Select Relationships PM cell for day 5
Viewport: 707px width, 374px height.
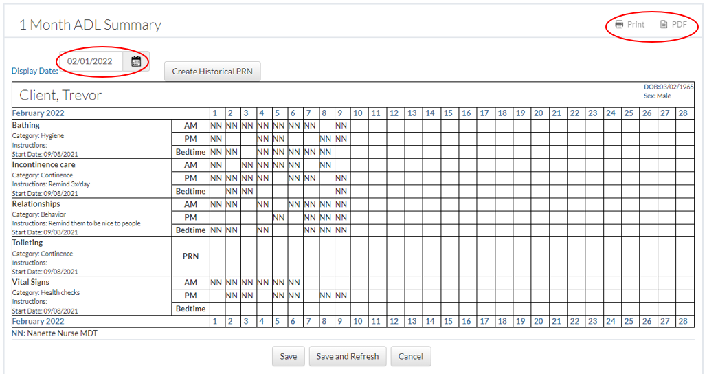coord(279,217)
